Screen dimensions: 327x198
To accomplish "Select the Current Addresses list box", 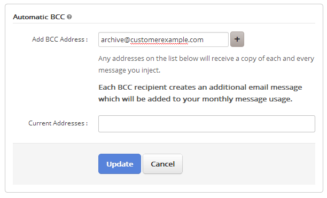I will point(207,124).
